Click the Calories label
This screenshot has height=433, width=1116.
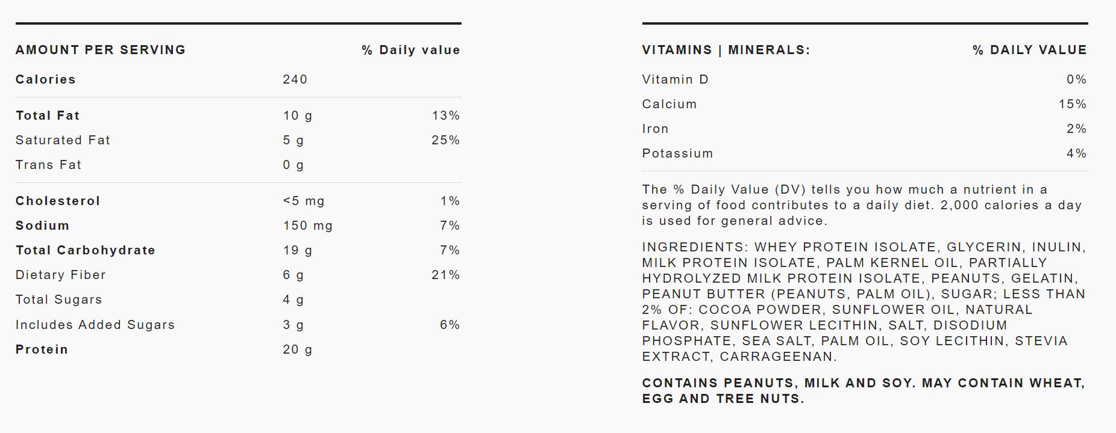(46, 79)
